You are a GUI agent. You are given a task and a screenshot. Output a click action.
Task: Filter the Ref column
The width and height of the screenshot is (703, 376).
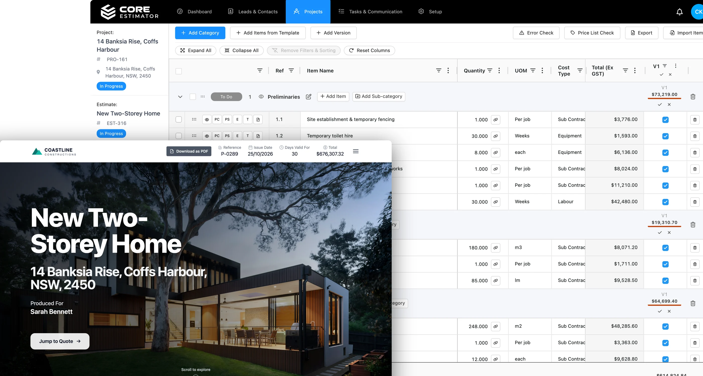tap(291, 71)
